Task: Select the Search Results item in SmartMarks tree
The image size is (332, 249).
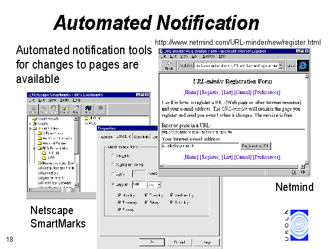Action: pos(46,118)
